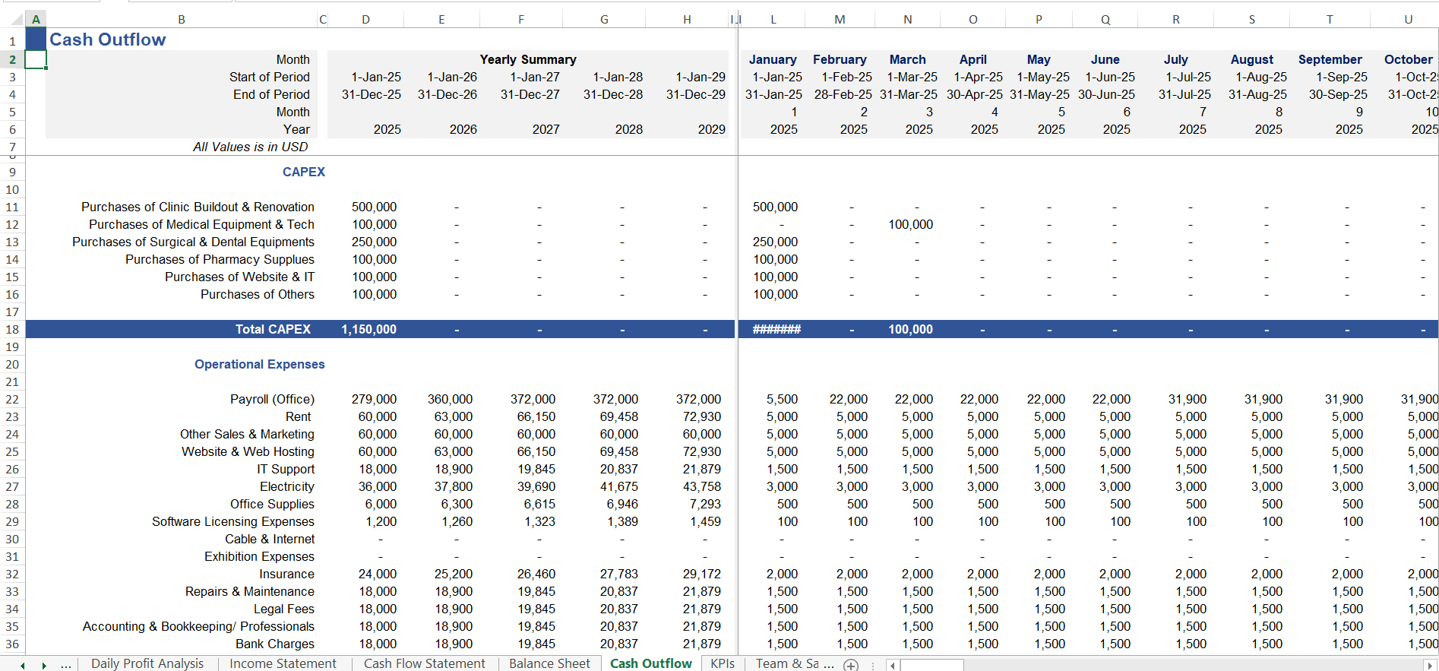Select Purchases of Medical Equipment & Tech label
The height and width of the screenshot is (671, 1439).
[201, 224]
